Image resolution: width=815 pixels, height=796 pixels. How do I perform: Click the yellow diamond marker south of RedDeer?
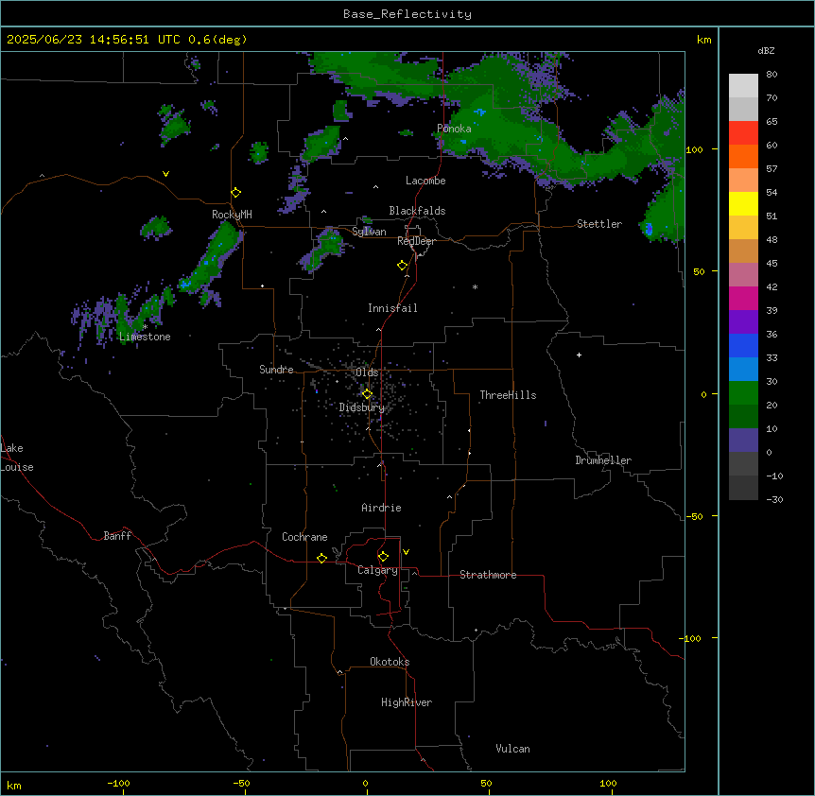pyautogui.click(x=403, y=266)
